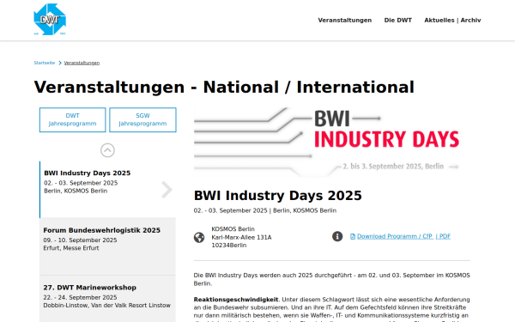
Task: Download Programm / CfP PDF link
Action: (403, 236)
